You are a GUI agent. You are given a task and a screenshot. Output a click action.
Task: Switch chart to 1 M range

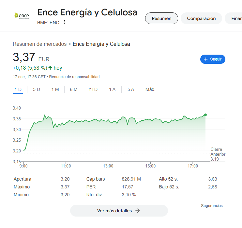(x=55, y=90)
